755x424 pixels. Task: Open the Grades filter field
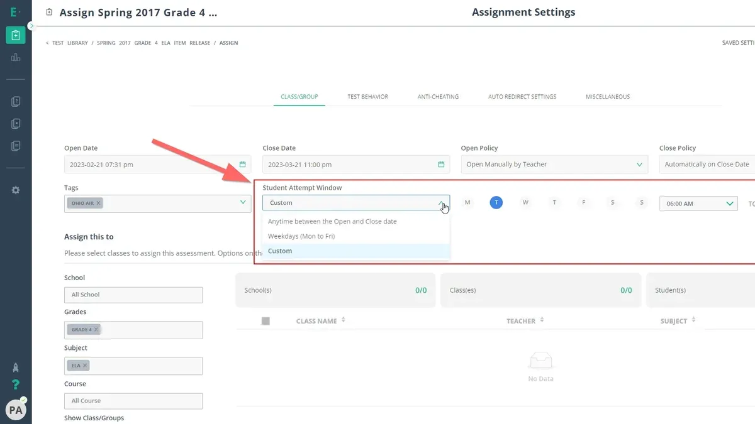(x=133, y=330)
